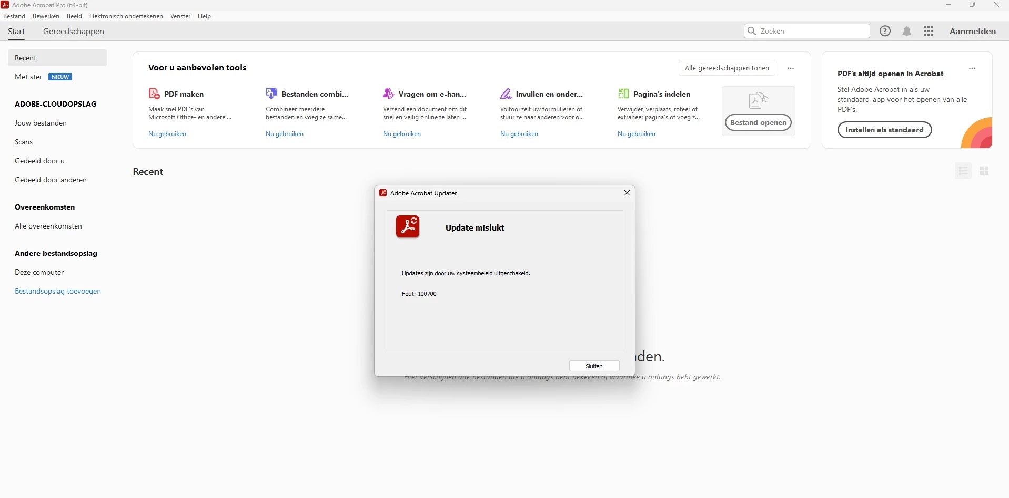Click the "PDF's altijd openen in Acrobat" heading
The height and width of the screenshot is (498, 1009).
pos(891,74)
